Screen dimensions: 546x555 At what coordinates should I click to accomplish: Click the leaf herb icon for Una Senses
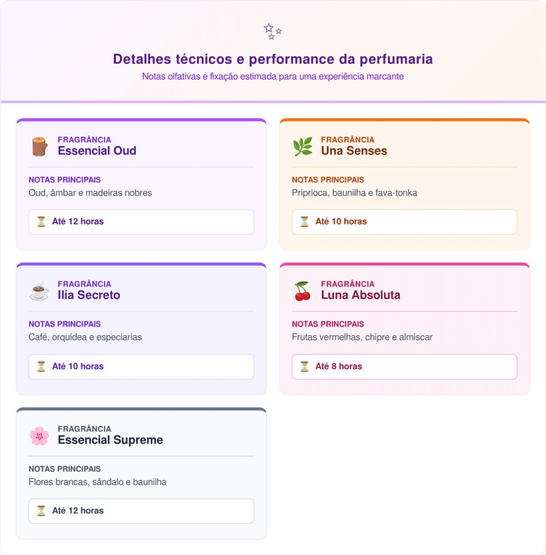(x=303, y=146)
